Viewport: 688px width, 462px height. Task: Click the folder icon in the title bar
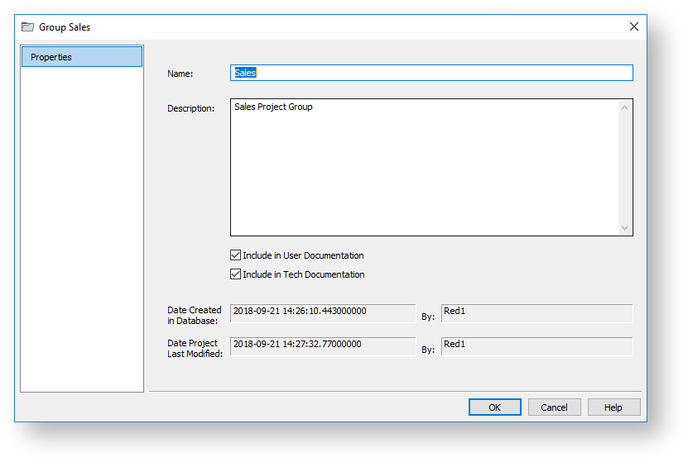(28, 27)
